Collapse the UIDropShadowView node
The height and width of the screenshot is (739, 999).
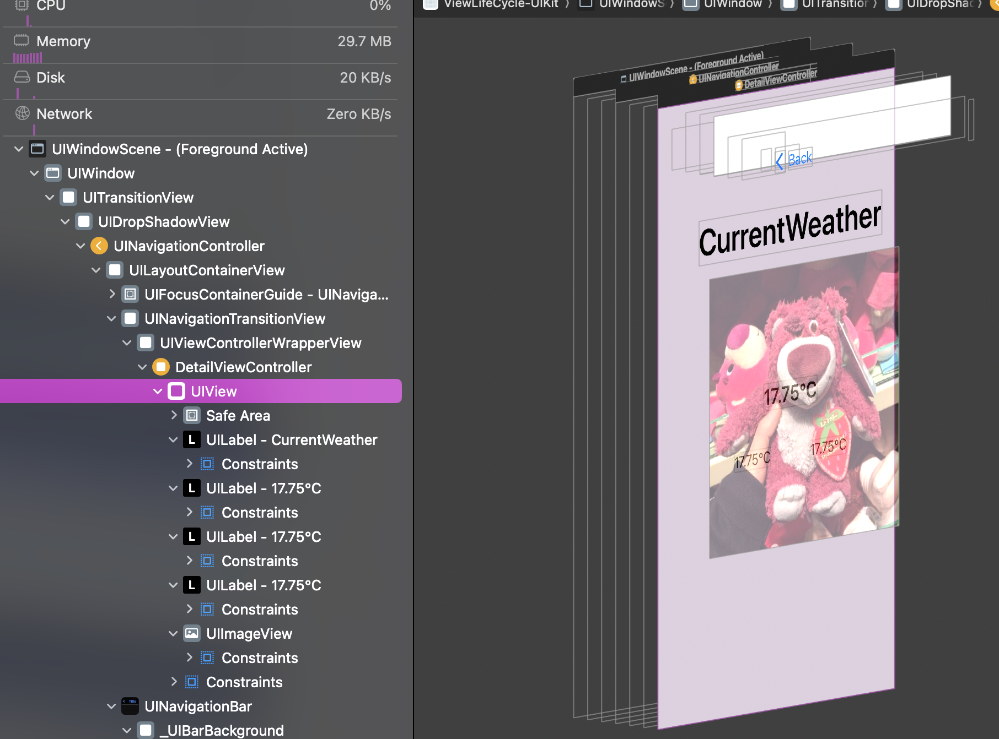coord(65,222)
